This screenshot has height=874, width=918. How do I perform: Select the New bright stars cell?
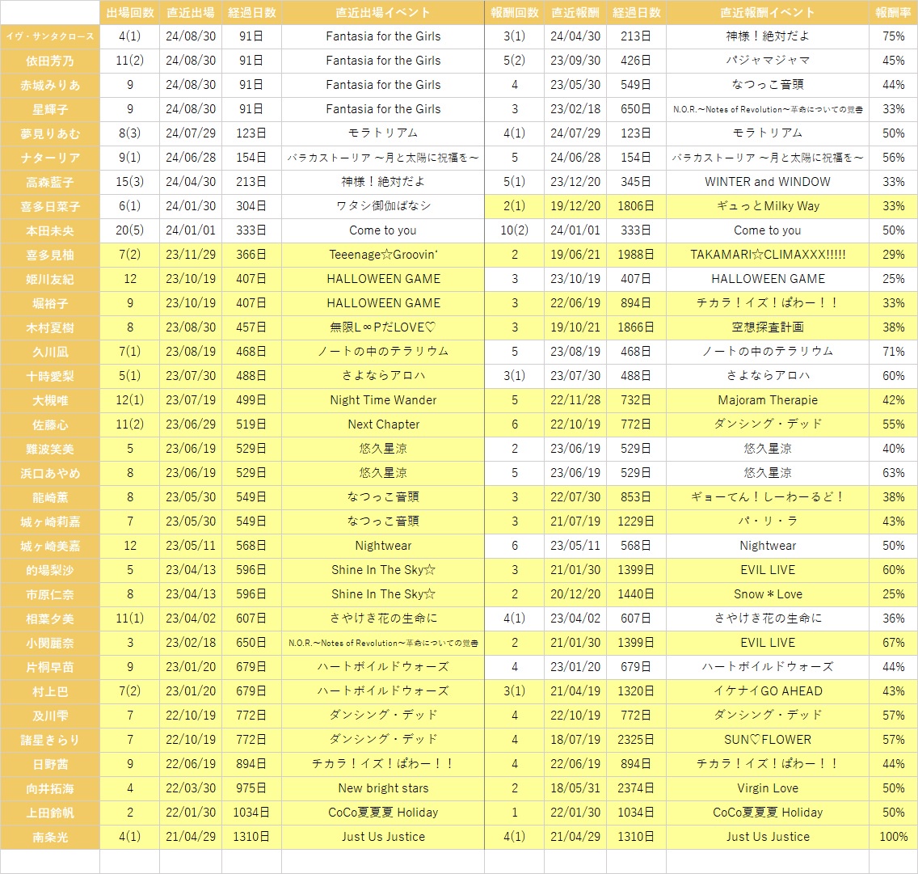(x=383, y=788)
